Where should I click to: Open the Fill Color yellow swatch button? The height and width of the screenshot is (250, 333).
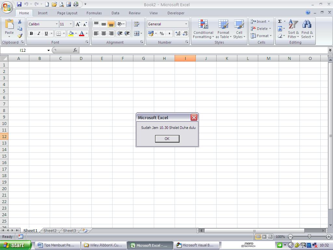tap(71, 34)
